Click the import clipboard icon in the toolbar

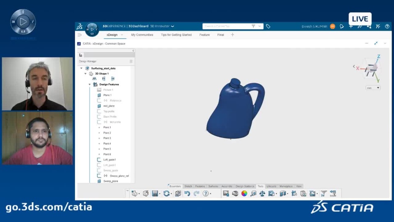click(x=303, y=193)
